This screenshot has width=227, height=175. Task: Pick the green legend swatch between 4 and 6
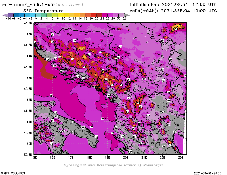49,15
